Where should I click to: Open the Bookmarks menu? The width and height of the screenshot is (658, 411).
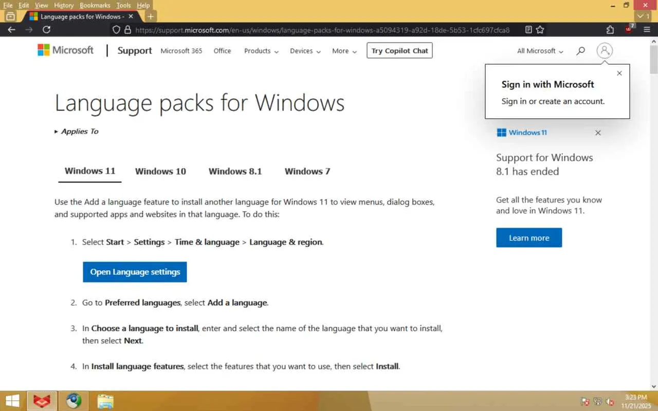tap(95, 5)
